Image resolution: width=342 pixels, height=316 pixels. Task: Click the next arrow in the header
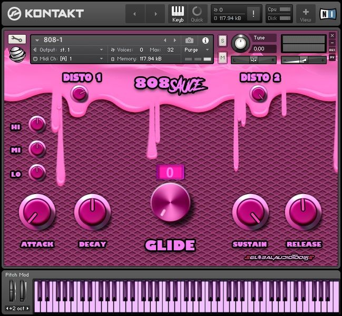(x=155, y=14)
